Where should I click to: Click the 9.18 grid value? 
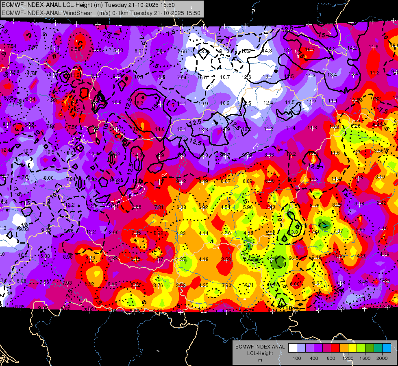(316, 257)
